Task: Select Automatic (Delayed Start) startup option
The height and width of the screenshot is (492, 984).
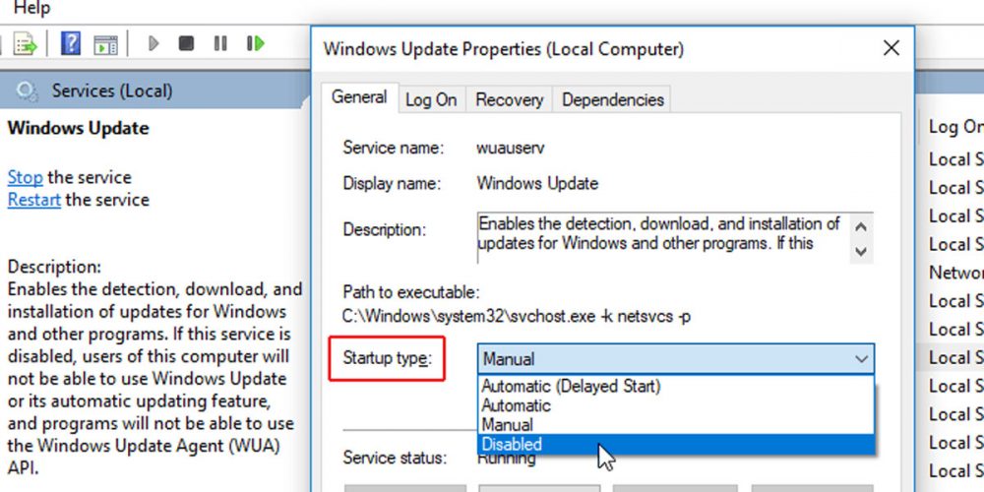Action: point(571,386)
